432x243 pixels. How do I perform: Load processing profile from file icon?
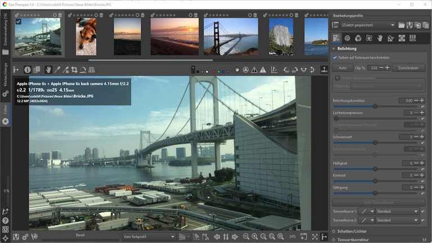402,25
